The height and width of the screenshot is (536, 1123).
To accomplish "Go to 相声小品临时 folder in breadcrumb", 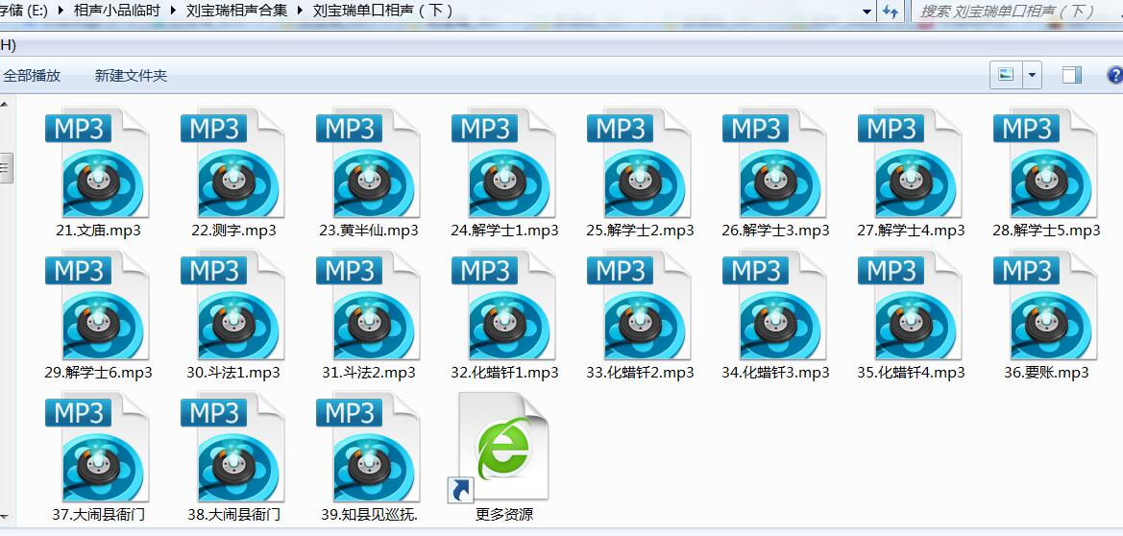I will pos(116,11).
